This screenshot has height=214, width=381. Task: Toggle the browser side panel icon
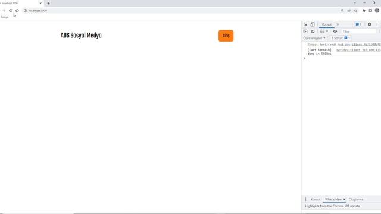click(x=370, y=11)
